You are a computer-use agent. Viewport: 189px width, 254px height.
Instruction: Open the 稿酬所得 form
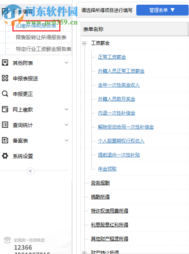coord(100,197)
